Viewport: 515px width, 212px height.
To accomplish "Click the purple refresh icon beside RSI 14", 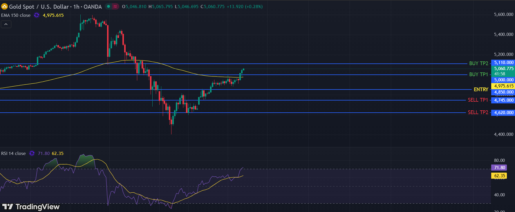I will tap(32, 153).
